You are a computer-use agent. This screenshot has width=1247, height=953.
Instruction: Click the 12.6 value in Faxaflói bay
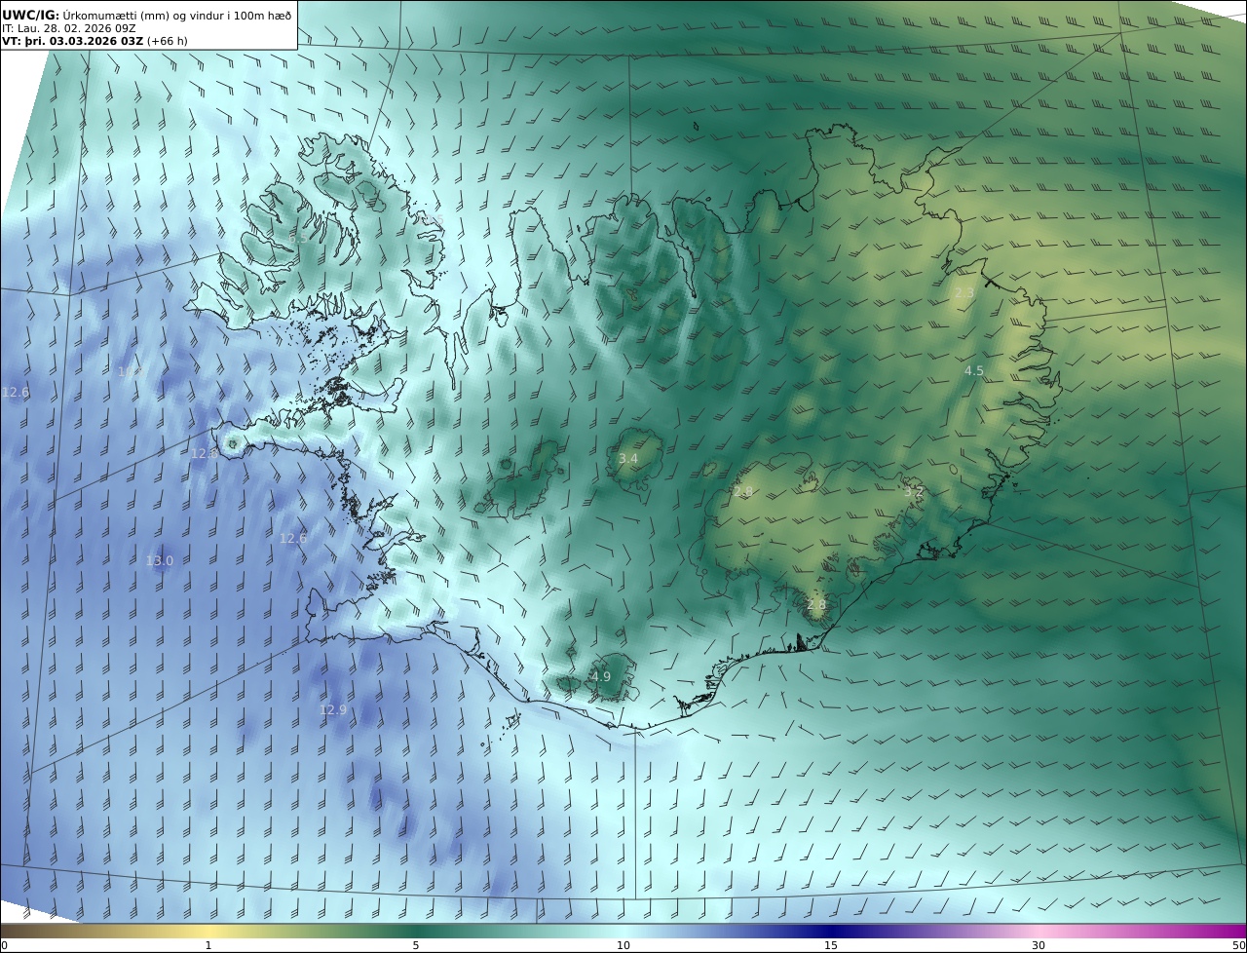(293, 539)
